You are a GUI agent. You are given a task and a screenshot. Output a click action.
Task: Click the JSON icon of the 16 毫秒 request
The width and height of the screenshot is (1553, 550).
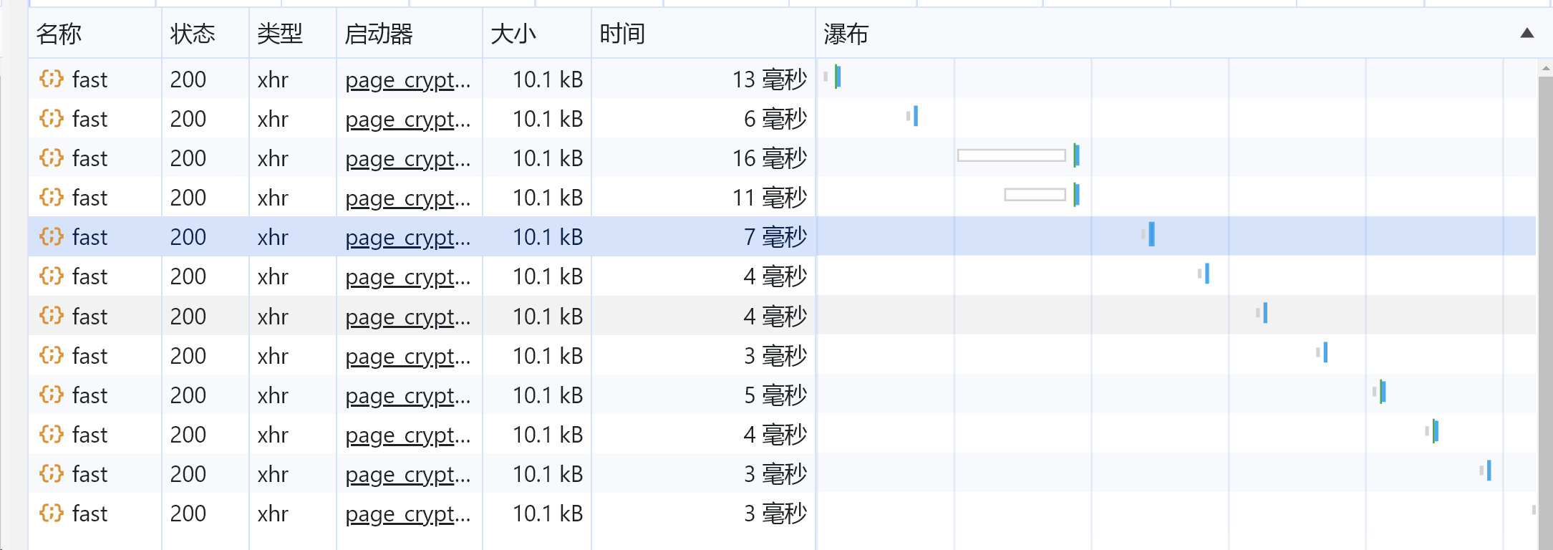tap(52, 158)
